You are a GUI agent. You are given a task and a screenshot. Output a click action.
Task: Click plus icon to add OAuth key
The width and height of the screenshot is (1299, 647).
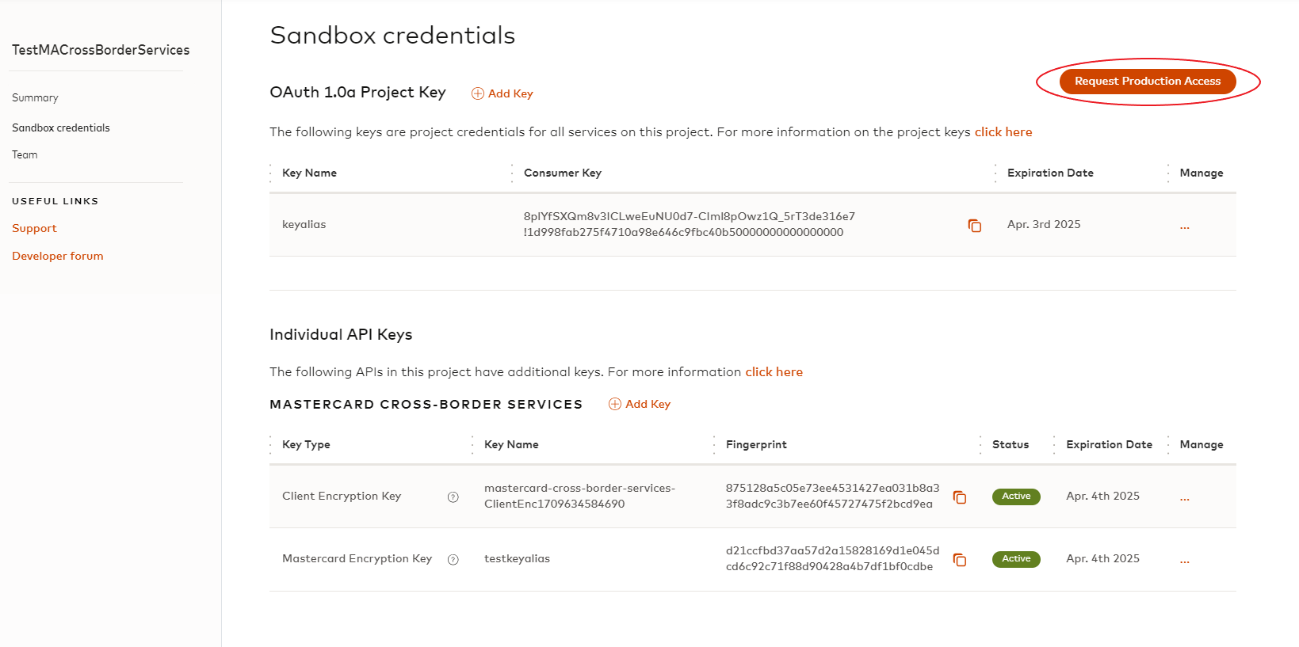[x=478, y=93]
